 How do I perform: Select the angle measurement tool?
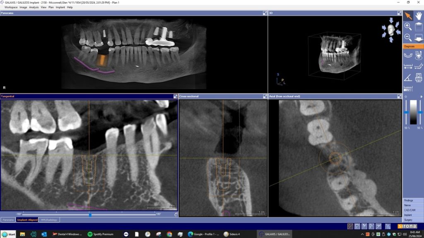[x=408, y=77]
